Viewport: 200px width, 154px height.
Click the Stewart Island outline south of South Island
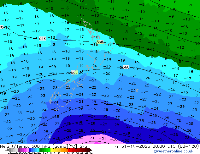[56, 109]
